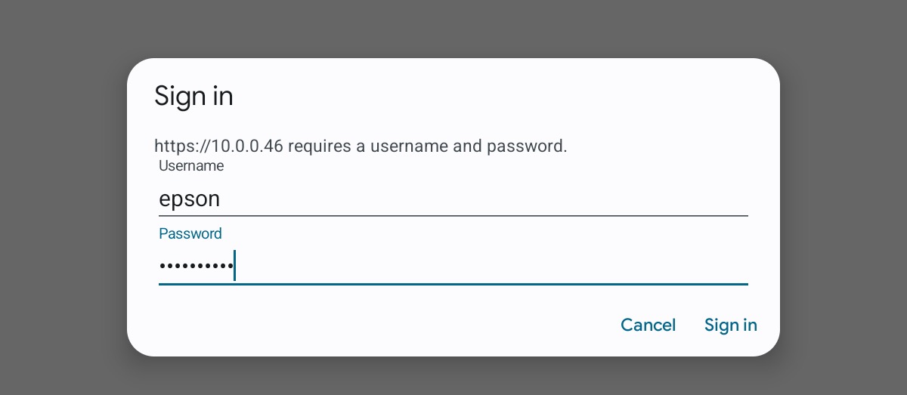Click the "Sign in" dialog heading
Viewport: 907px width, 395px height.
(193, 97)
